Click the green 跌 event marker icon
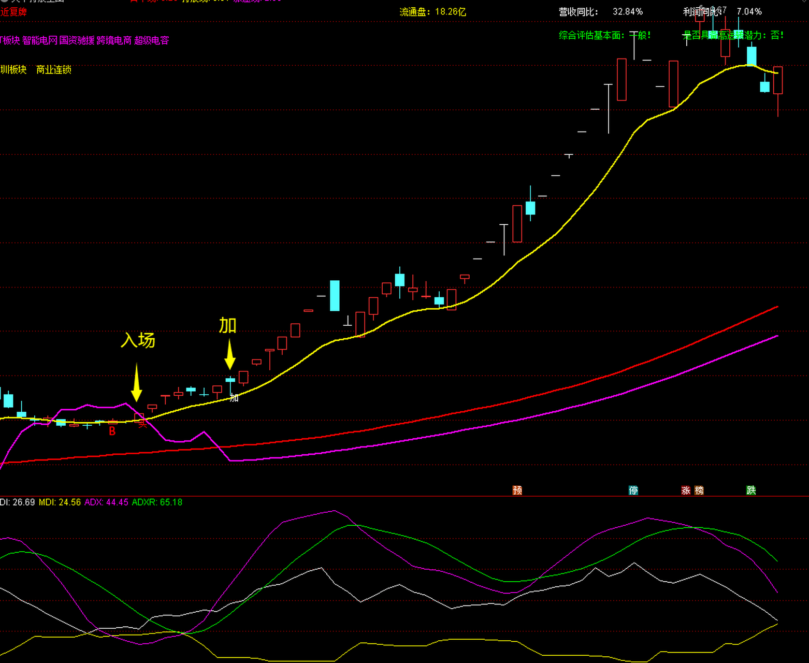809x663 pixels. (x=751, y=490)
